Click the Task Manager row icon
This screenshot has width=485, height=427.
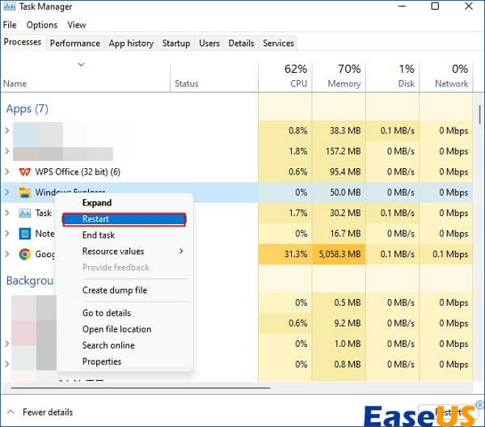click(25, 213)
